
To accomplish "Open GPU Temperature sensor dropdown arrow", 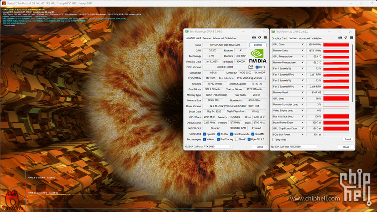I will [x=303, y=56].
